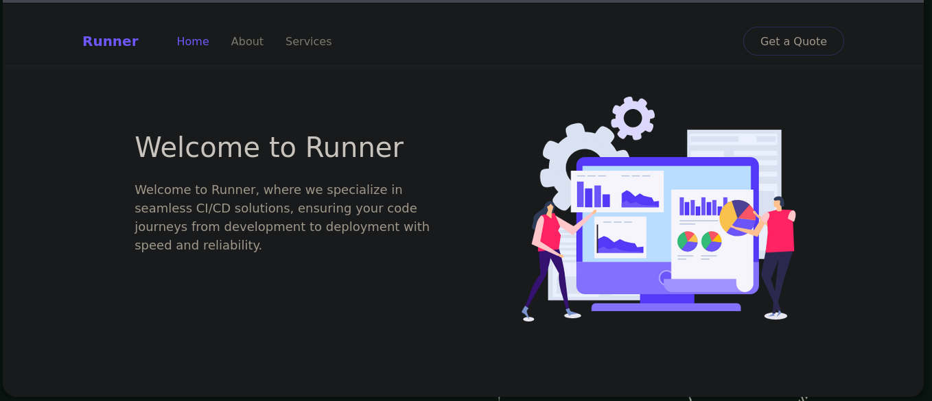Click the Welcome to Runner heading

tap(269, 147)
